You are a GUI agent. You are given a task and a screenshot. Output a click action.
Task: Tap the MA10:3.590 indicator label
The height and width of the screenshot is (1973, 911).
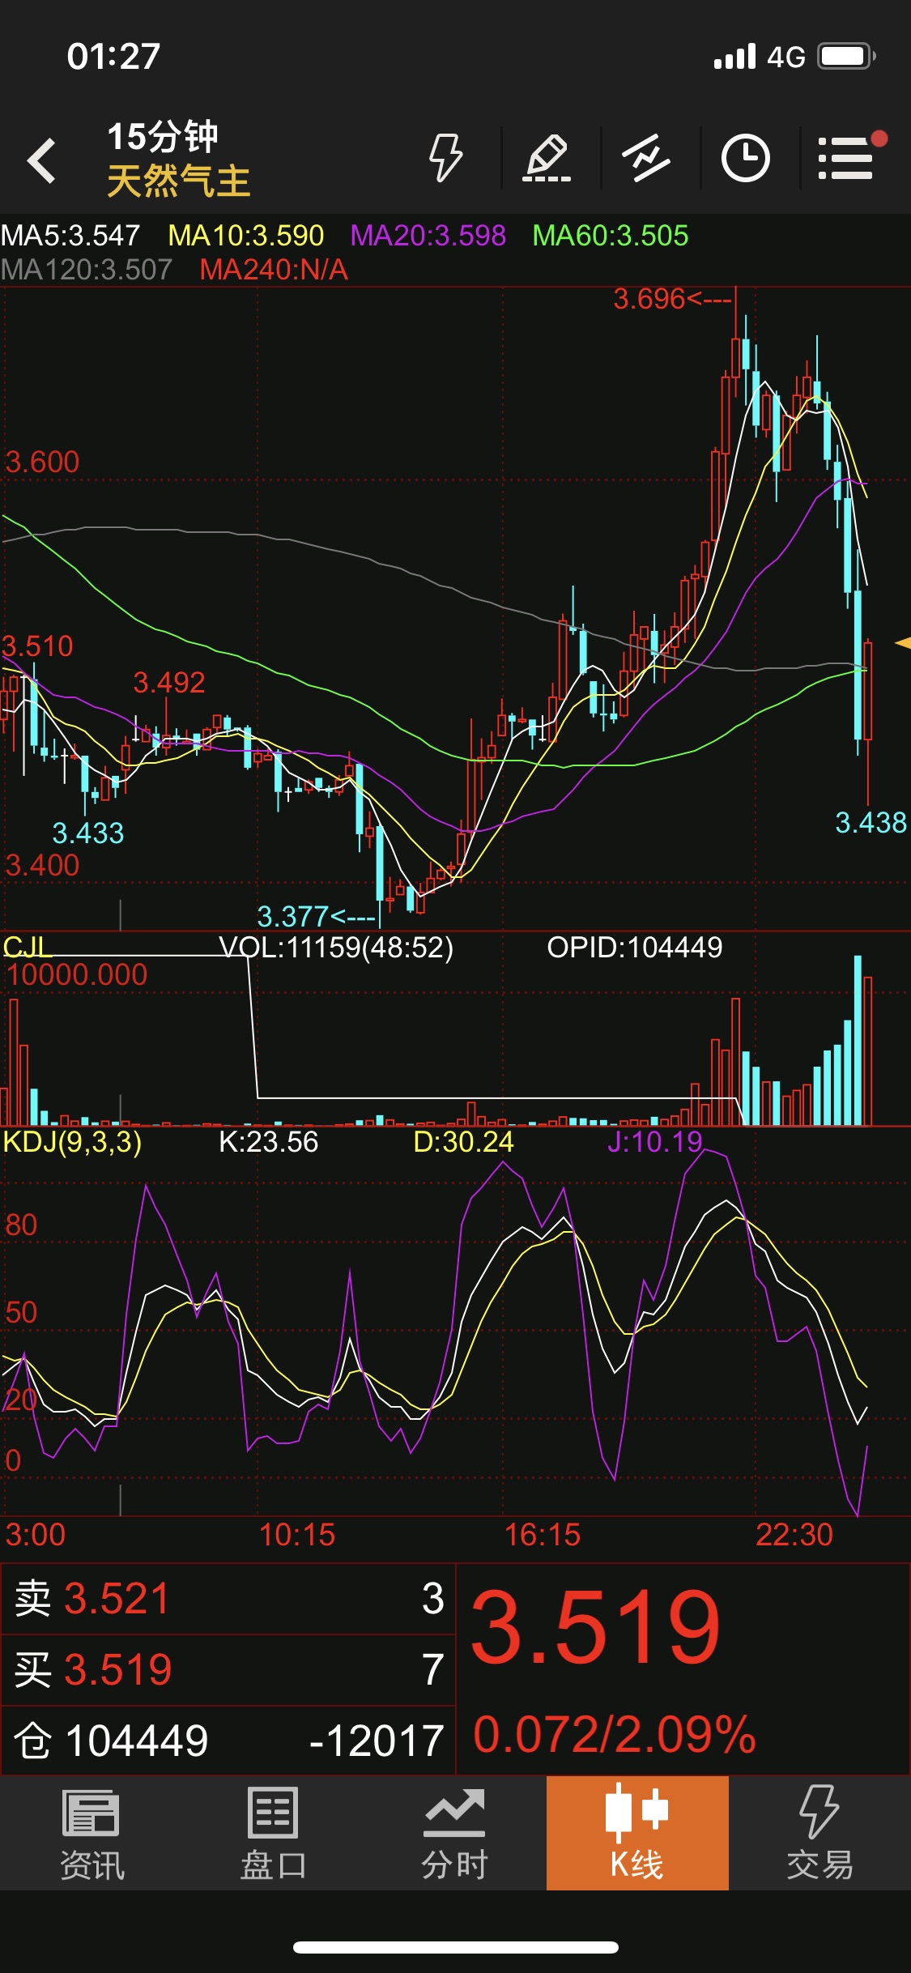pos(245,236)
